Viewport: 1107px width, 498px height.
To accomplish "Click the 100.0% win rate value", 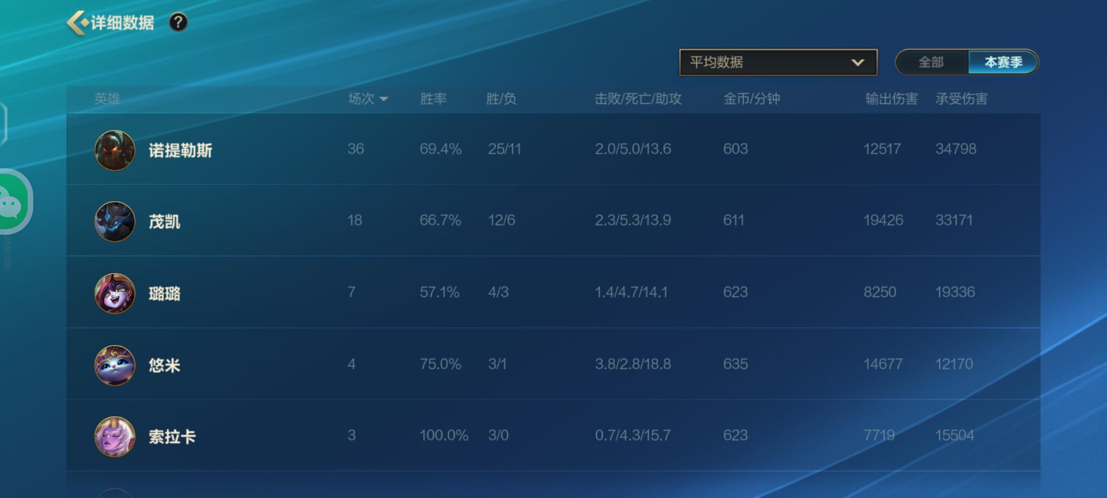I will pyautogui.click(x=444, y=435).
